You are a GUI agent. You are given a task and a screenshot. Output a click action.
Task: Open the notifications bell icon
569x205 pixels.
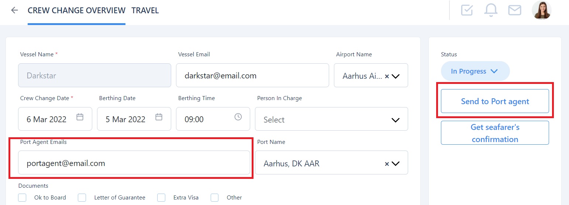point(491,10)
